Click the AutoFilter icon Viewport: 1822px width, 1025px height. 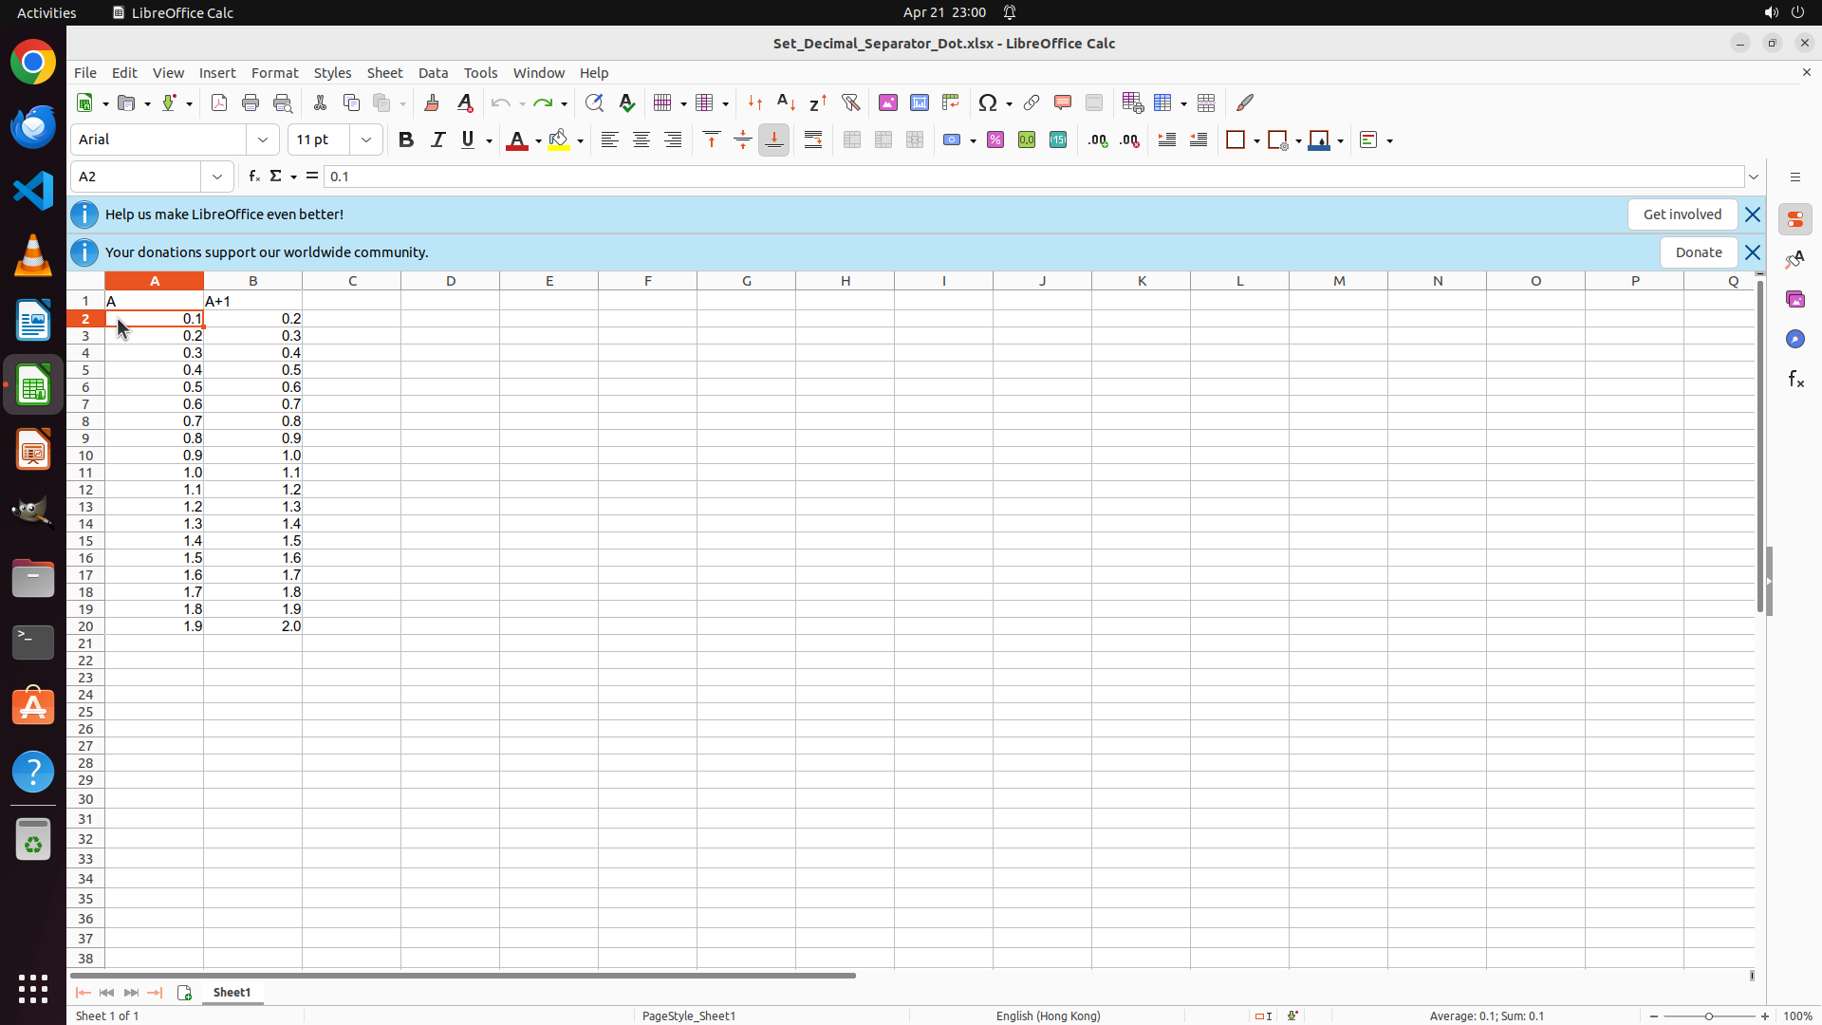850,102
